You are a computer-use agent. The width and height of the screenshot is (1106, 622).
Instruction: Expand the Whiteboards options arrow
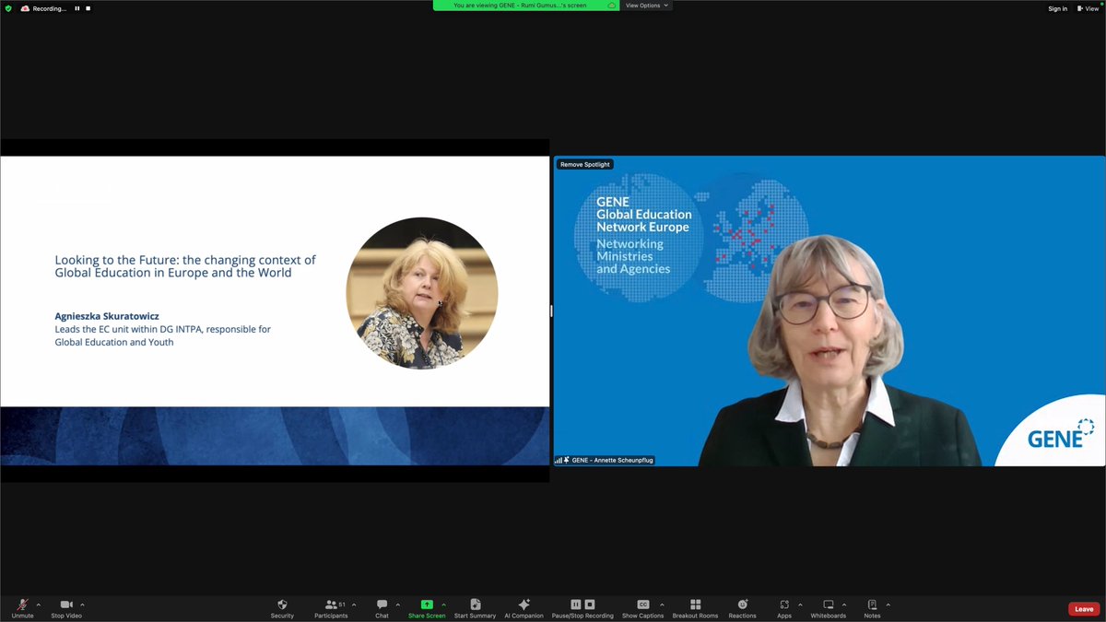844,605
